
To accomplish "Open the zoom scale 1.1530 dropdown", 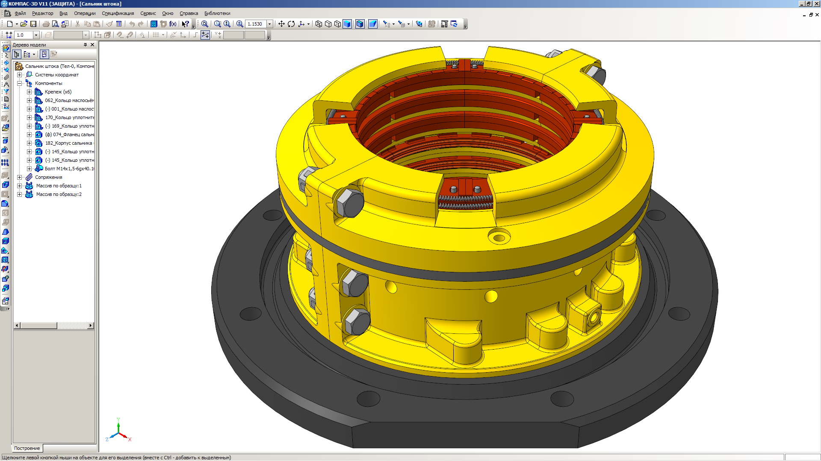I will click(270, 24).
